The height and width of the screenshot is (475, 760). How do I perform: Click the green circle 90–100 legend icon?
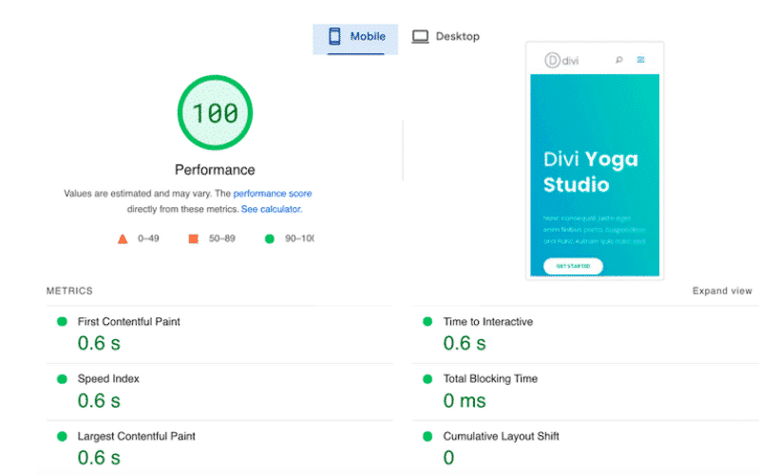[270, 238]
